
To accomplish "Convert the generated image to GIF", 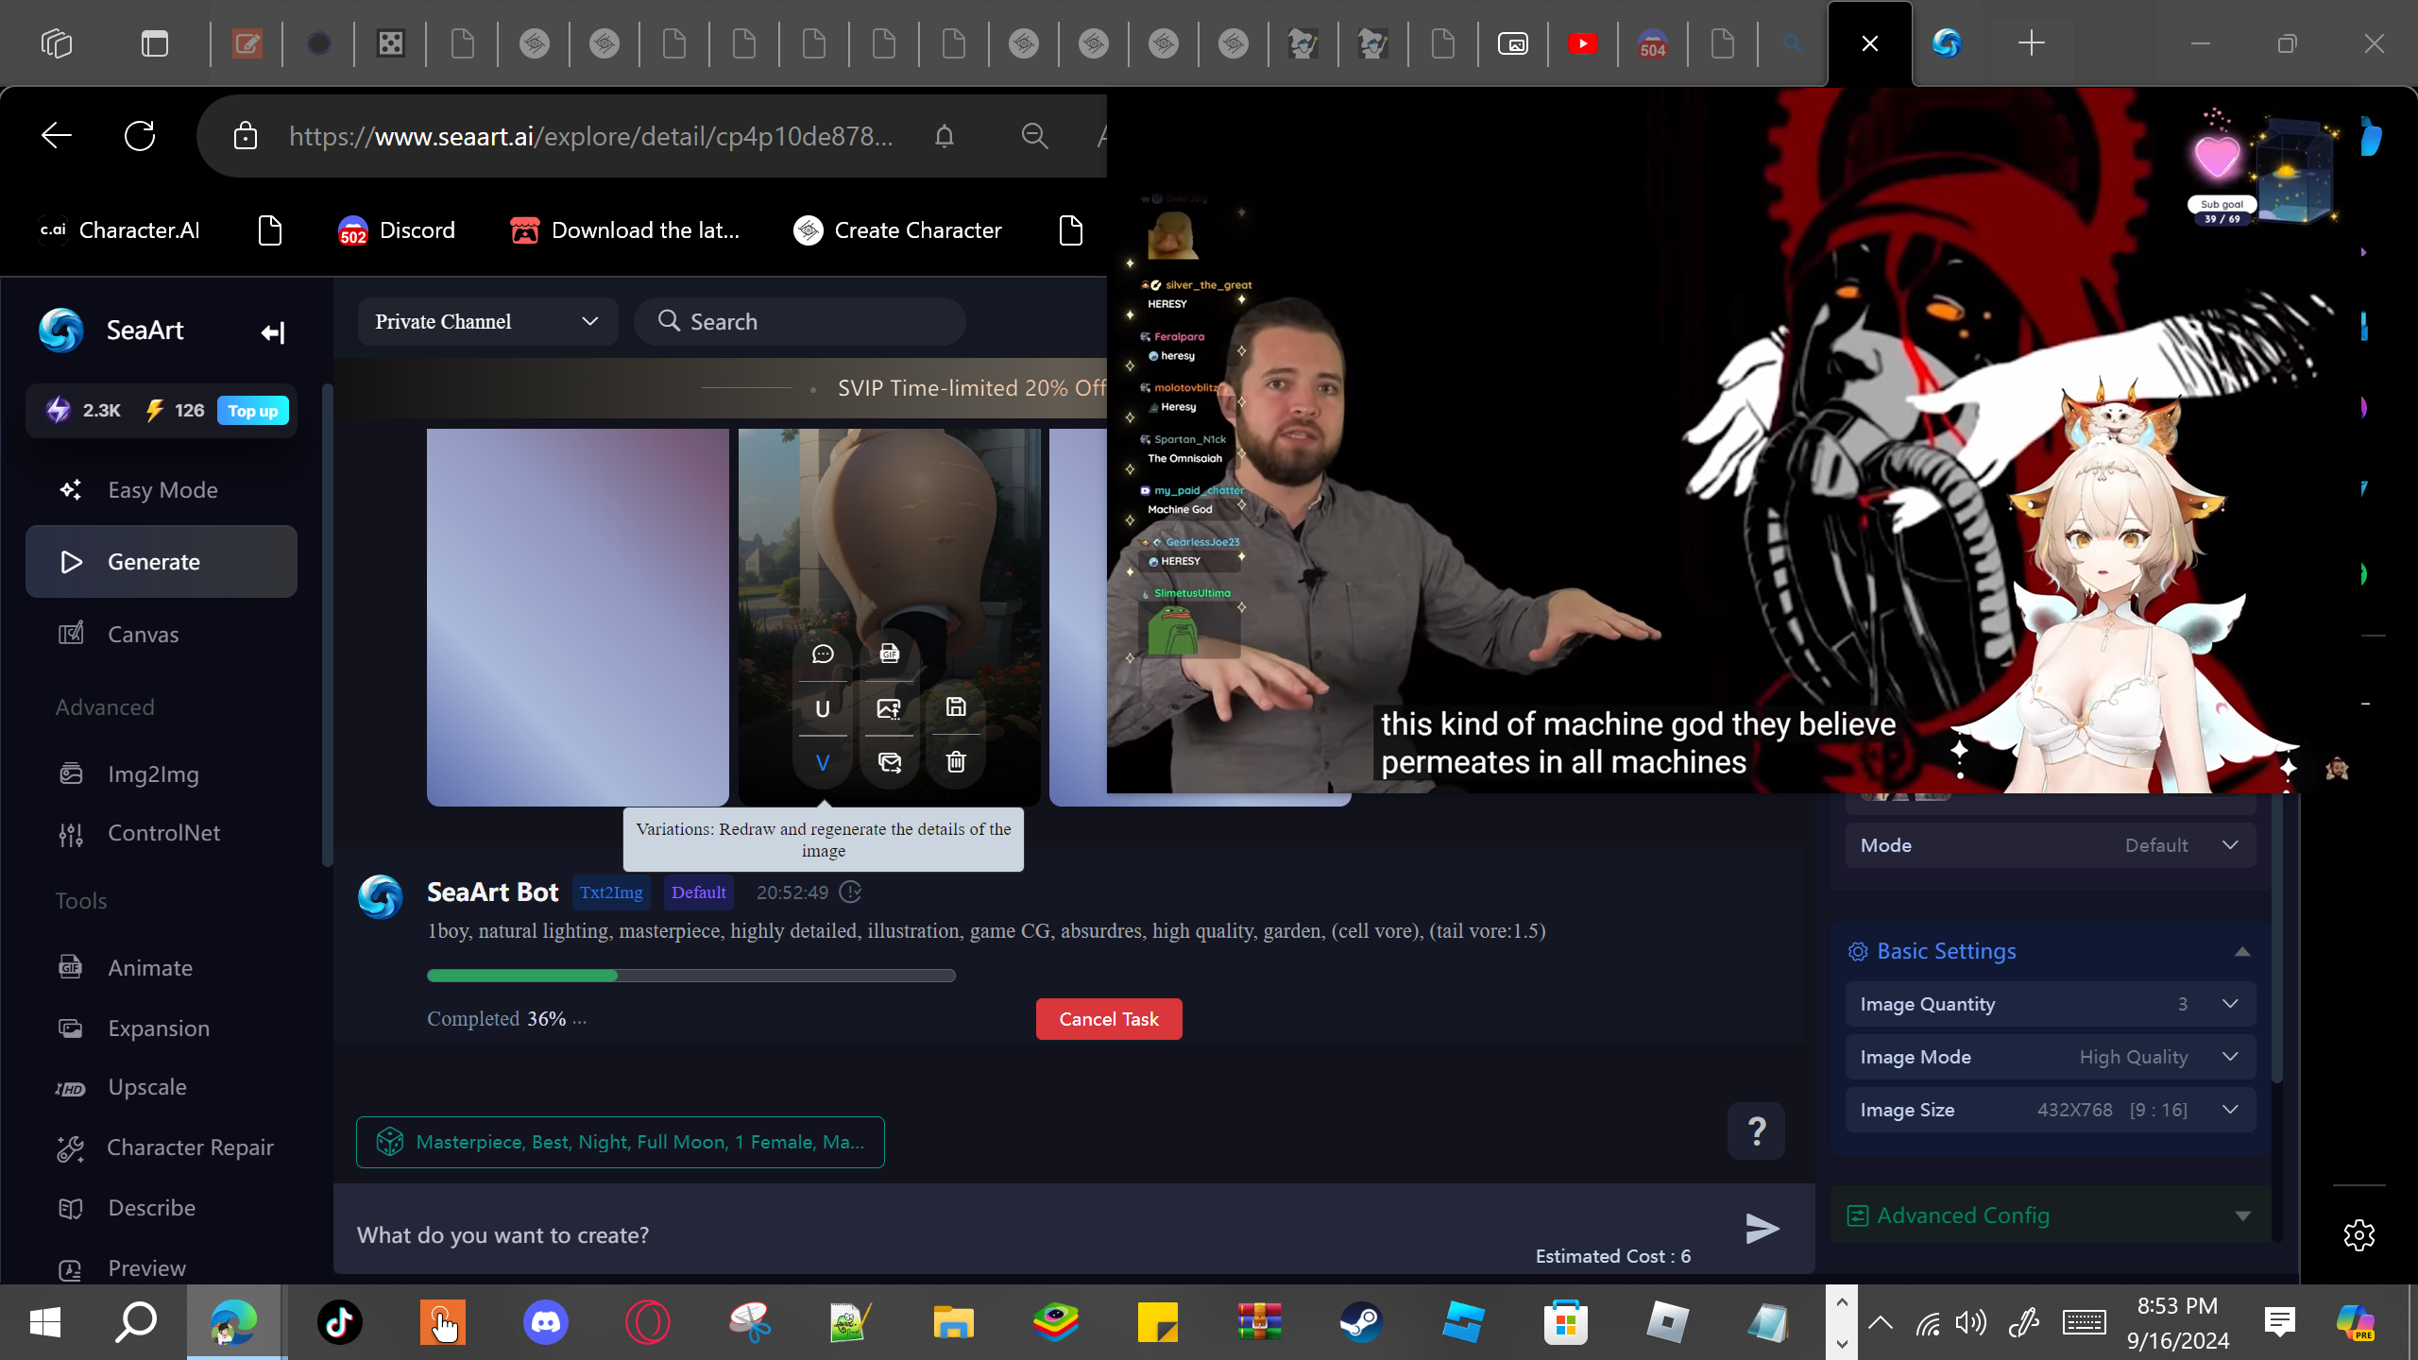I will 889,654.
